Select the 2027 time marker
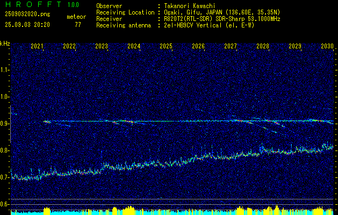Image resolution: width=338 pixels, height=215 pixels. tap(231, 46)
